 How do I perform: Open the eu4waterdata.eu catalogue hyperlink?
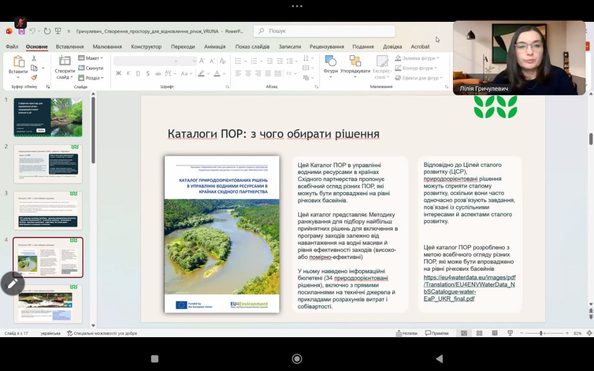(x=470, y=288)
